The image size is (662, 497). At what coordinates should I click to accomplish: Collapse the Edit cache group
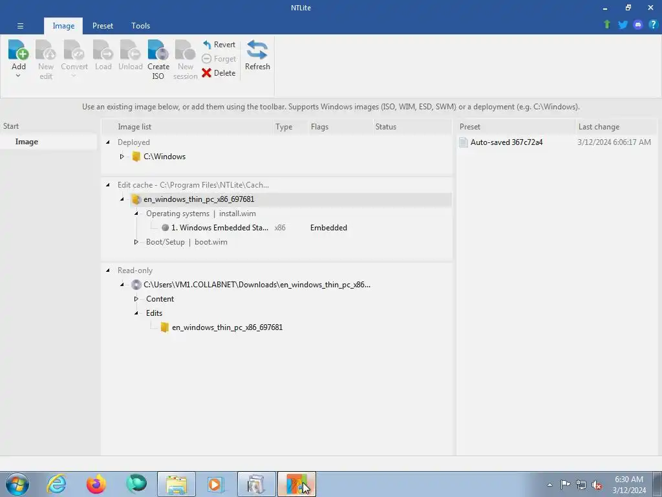coord(108,185)
